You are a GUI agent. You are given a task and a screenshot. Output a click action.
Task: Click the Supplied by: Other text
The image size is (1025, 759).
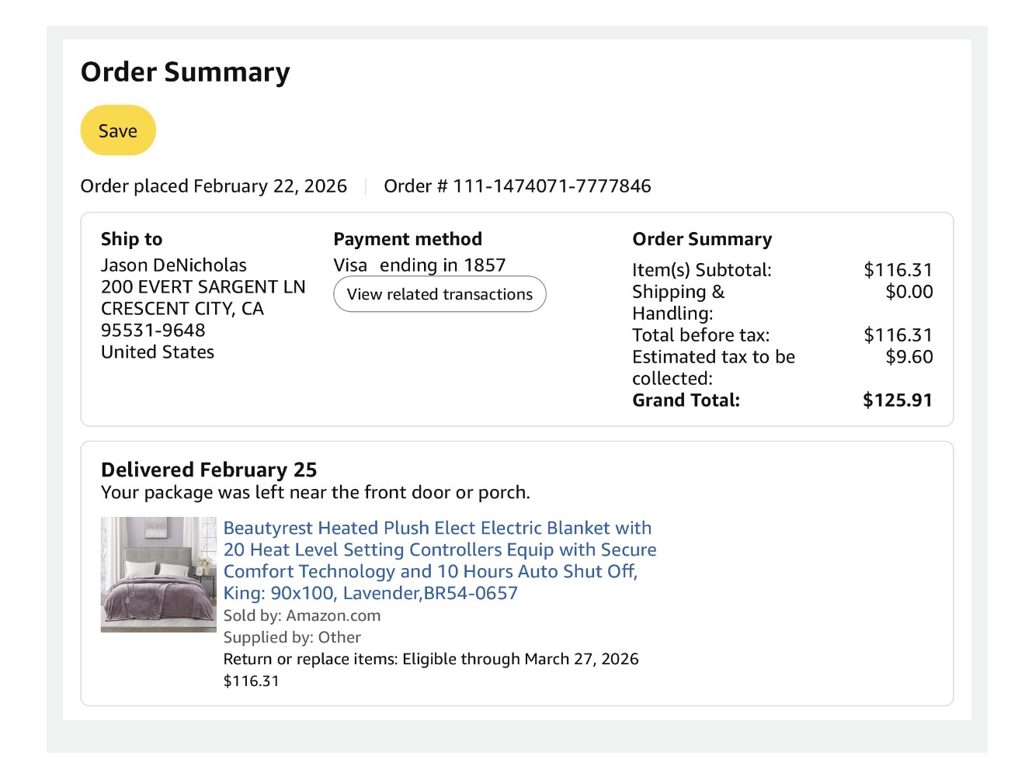coord(292,637)
